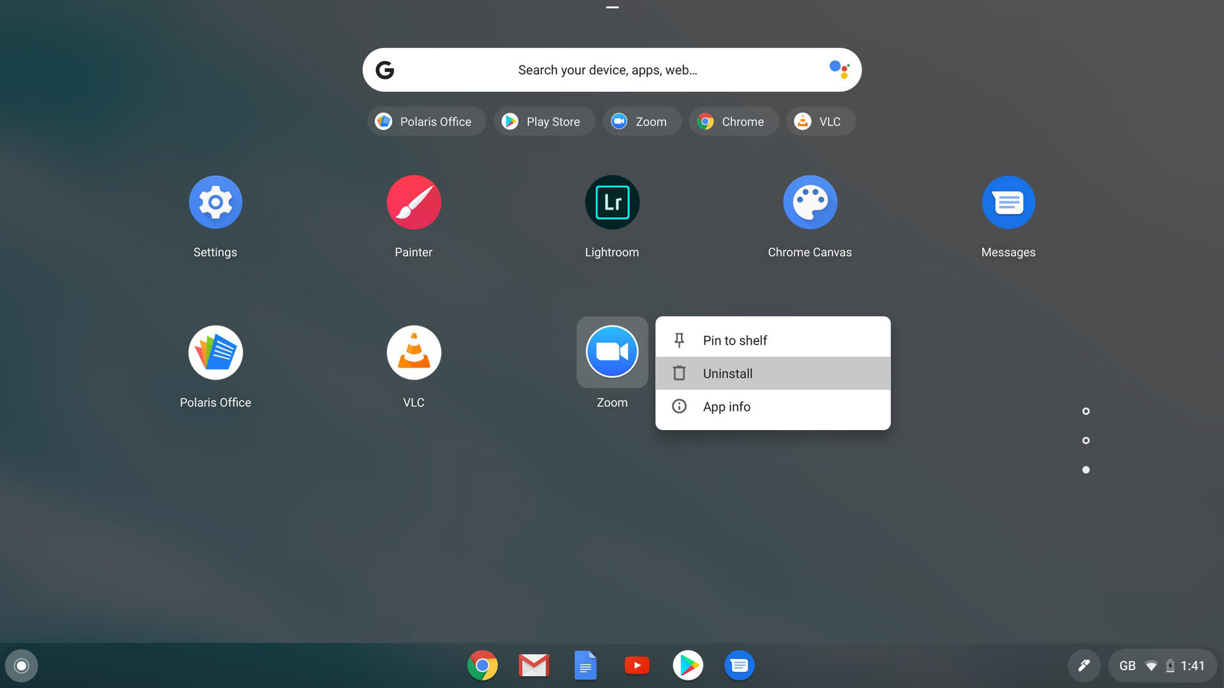Open Messages app in taskbar
Image resolution: width=1224 pixels, height=688 pixels.
pyautogui.click(x=739, y=665)
